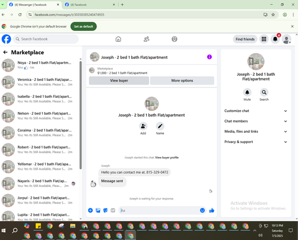Open the Nayaris conversation
Screen dimensions: 298x240
pos(40,183)
